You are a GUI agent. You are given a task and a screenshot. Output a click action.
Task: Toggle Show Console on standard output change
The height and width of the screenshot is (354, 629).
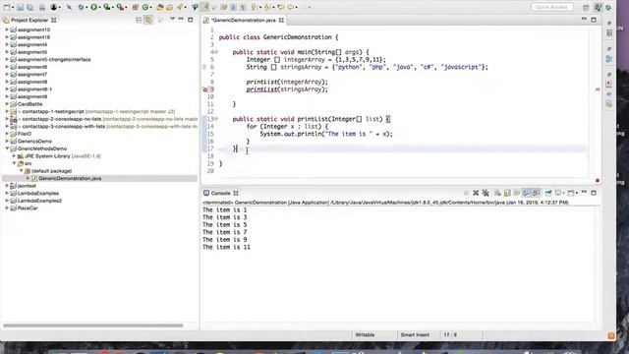pyautogui.click(x=527, y=193)
